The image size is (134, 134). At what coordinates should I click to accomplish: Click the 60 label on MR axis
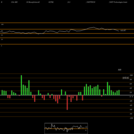131,84
